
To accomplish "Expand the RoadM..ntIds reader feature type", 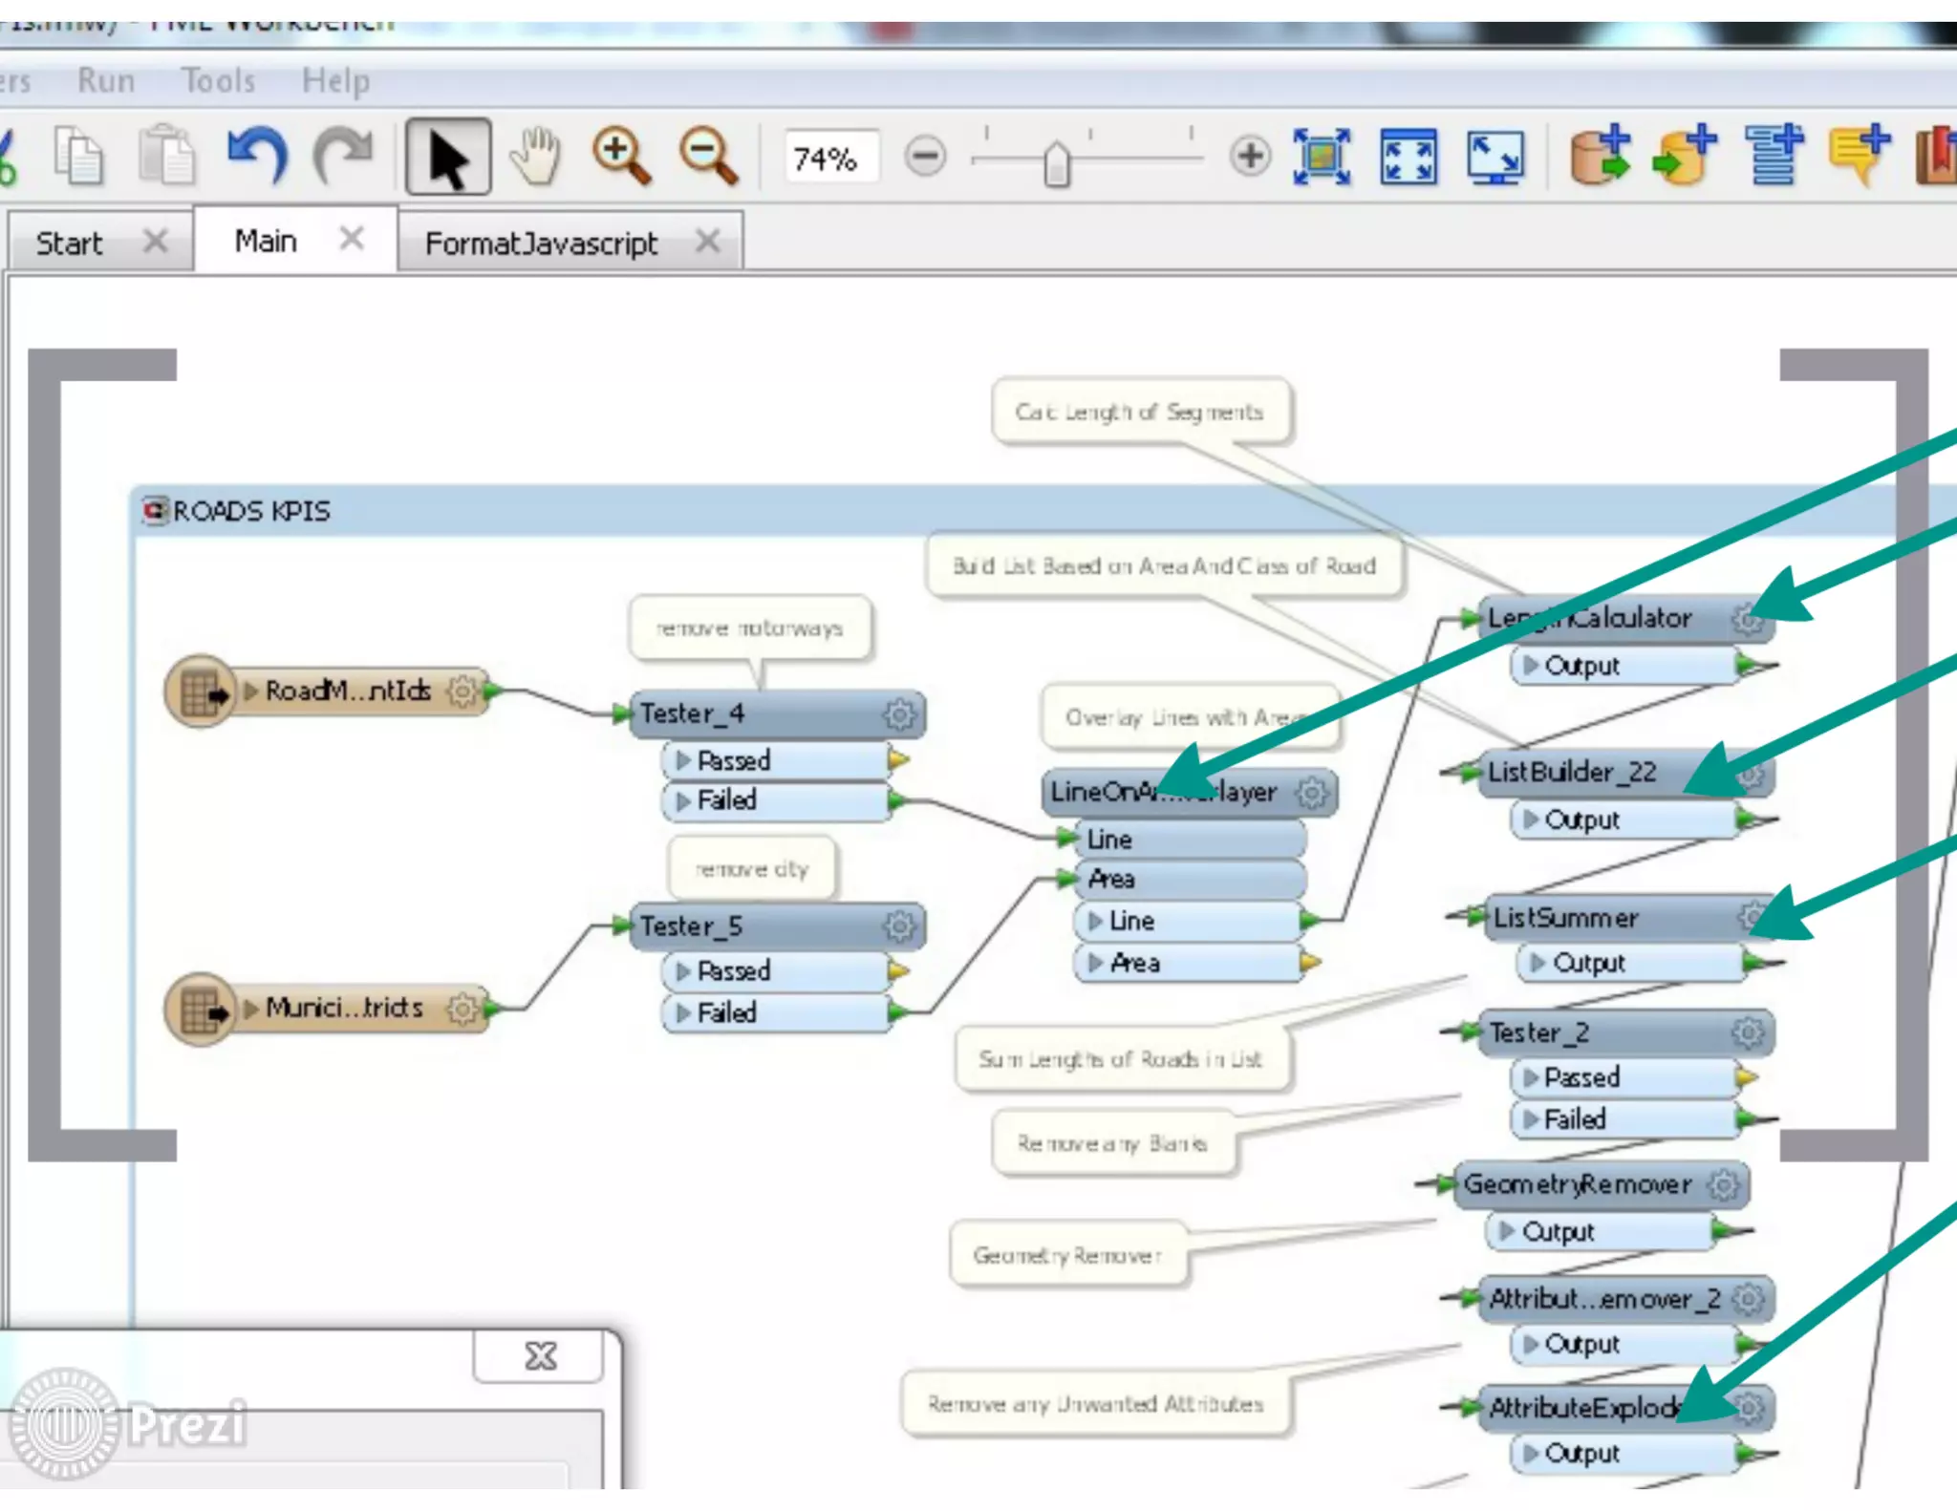I will coord(251,691).
